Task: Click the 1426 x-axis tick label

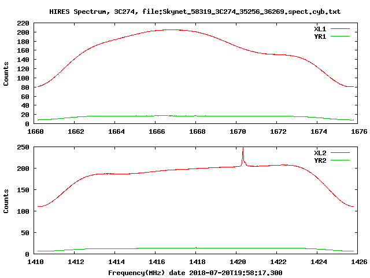Action: point(359,262)
